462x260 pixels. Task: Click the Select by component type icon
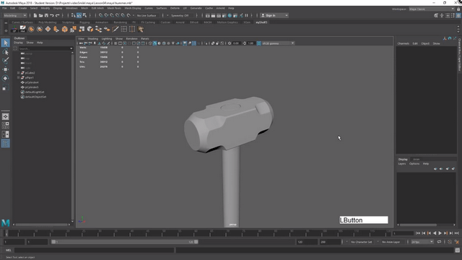tap(84, 15)
